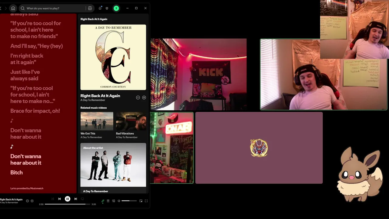Toggle repeat mode

coord(82,199)
